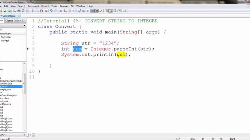Click the Paste clipboard icon
This screenshot has width=250, height=140.
41,11
